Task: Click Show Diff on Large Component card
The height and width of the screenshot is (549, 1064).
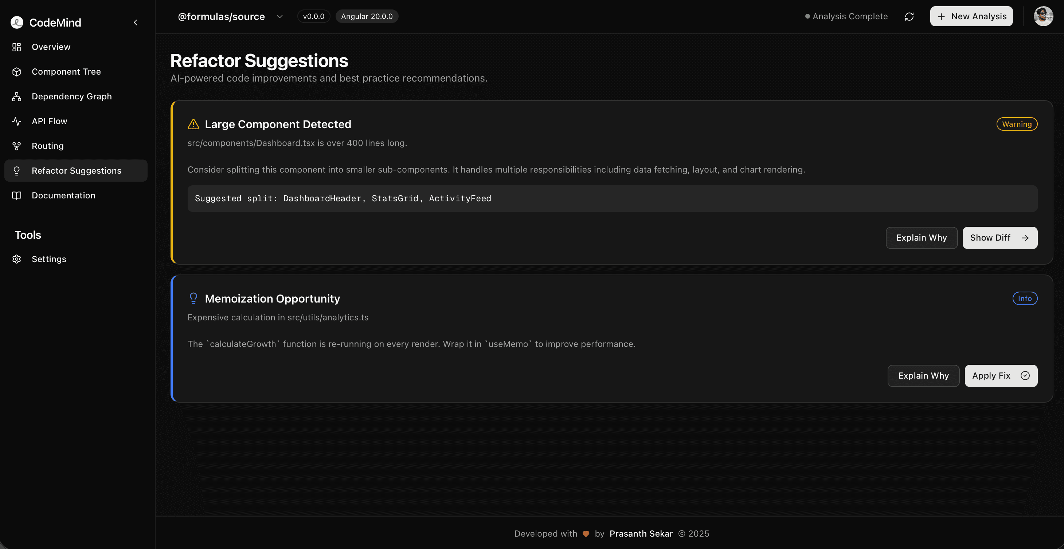Action: pos(1000,238)
